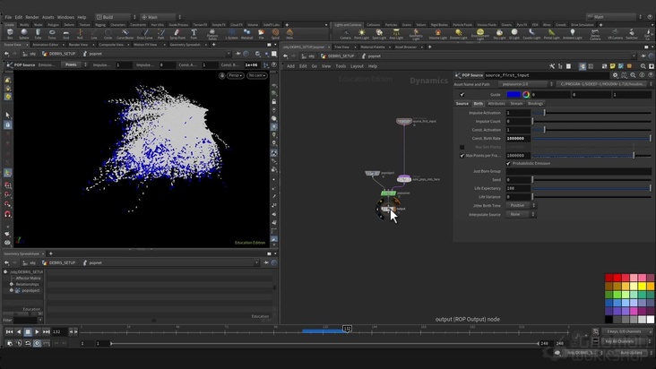The height and width of the screenshot is (369, 656).
Task: Open the Jitter Birth Time dropdown
Action: tap(521, 205)
